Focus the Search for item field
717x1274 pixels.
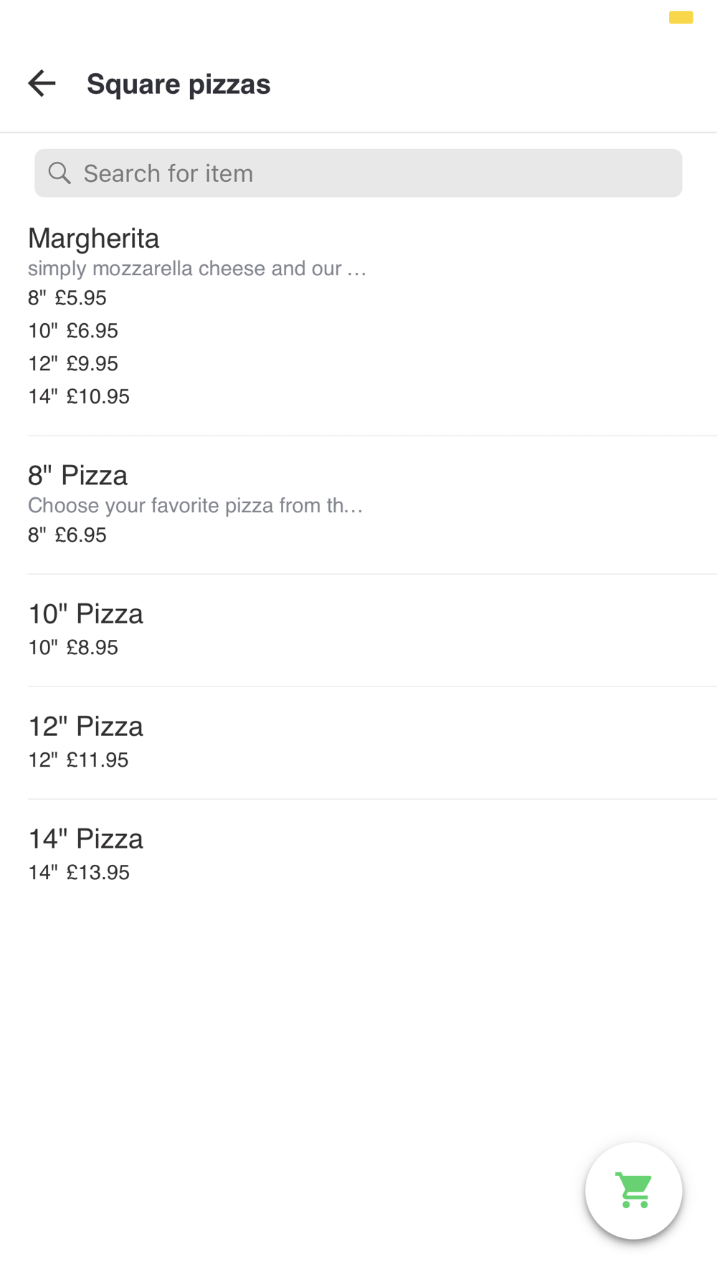click(380, 173)
